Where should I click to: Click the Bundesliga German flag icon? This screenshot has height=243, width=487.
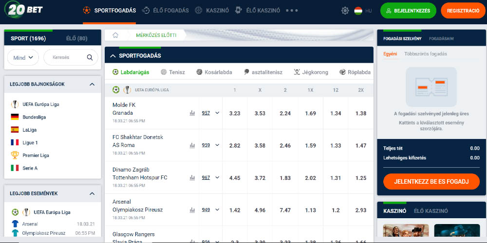click(x=15, y=117)
